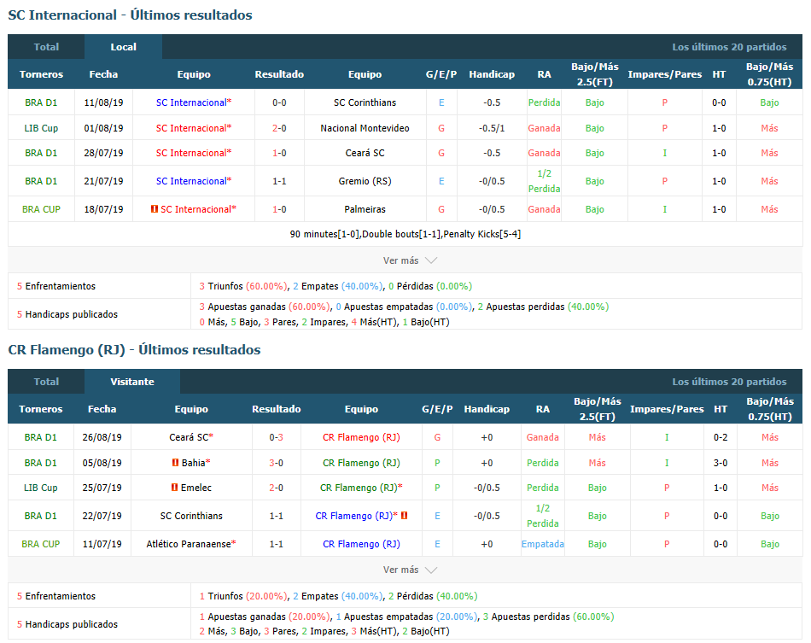Click half-time score 0-2 in Ceará SC row
The height and width of the screenshot is (643, 811).
coord(721,437)
